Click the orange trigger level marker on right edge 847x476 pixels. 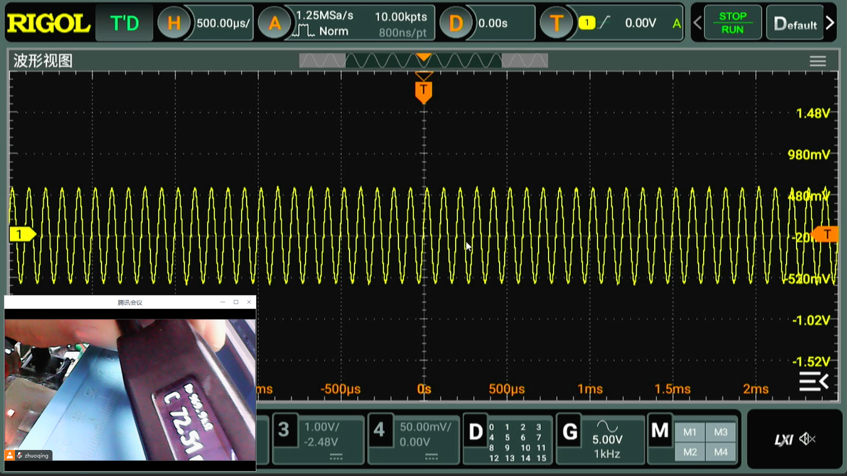click(x=826, y=234)
